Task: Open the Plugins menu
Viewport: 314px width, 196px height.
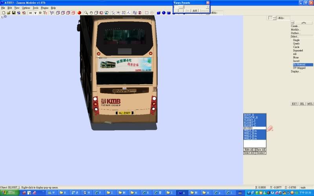Action: coord(44,8)
